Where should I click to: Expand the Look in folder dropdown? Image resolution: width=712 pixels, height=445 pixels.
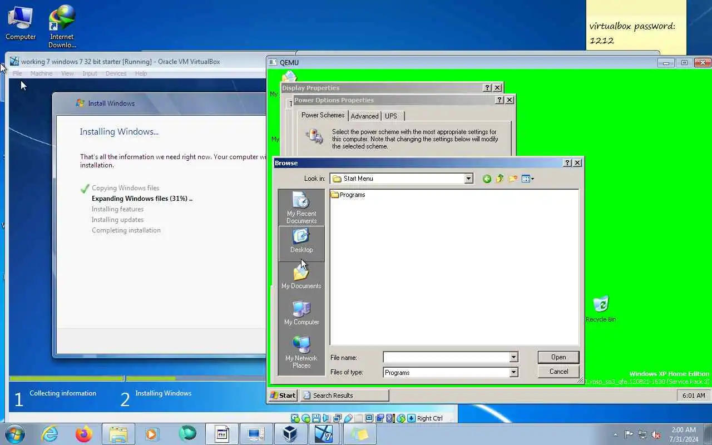coord(468,179)
